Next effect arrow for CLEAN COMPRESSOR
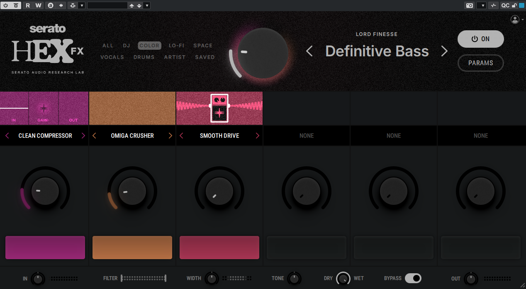 point(83,136)
